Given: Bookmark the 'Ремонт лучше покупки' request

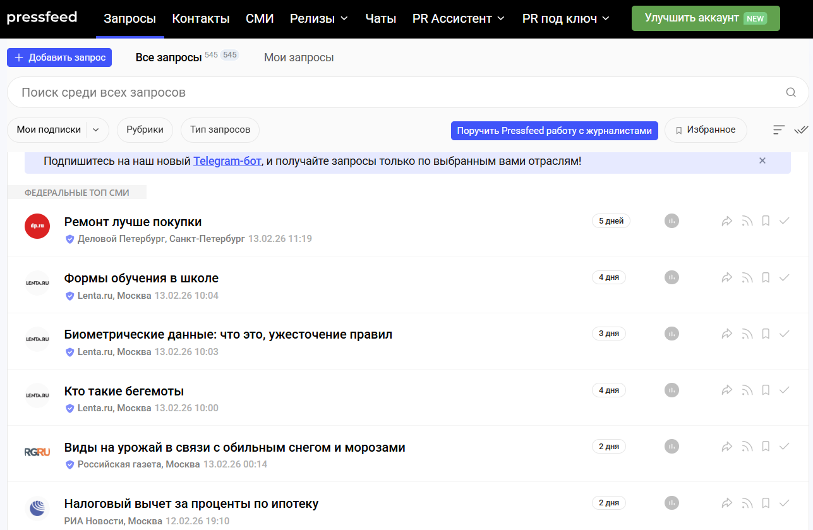Looking at the screenshot, I should pos(766,221).
